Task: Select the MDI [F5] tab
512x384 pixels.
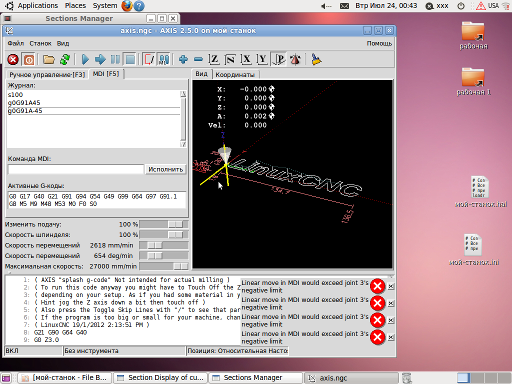Action: (106, 74)
